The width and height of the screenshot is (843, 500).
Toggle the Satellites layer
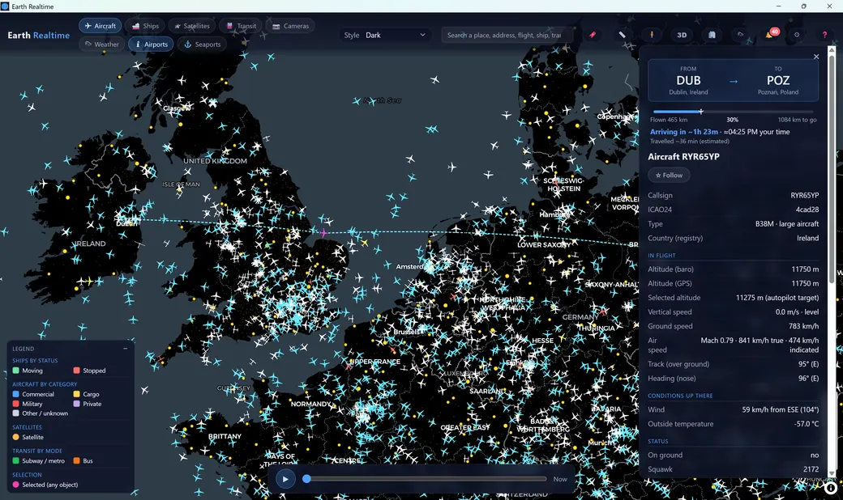(192, 26)
